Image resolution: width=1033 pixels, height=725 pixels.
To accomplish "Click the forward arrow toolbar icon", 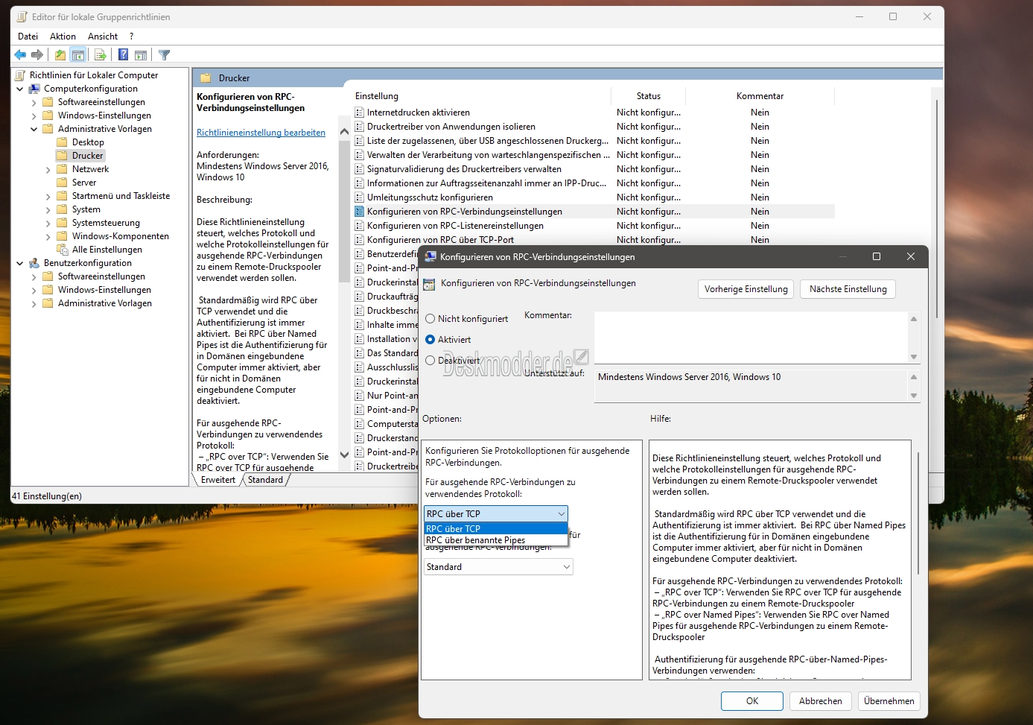I will point(36,54).
